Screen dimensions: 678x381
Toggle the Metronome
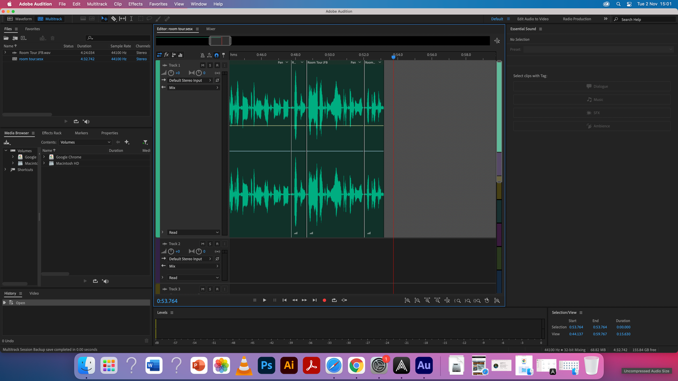coord(202,55)
